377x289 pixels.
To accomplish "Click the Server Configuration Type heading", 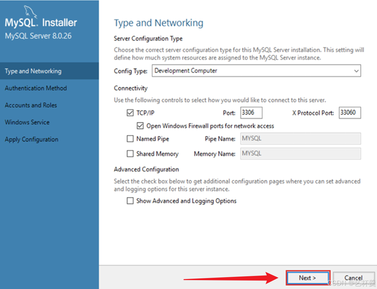I will [x=148, y=39].
